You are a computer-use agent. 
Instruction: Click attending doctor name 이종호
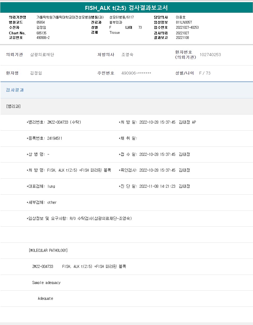181,17
